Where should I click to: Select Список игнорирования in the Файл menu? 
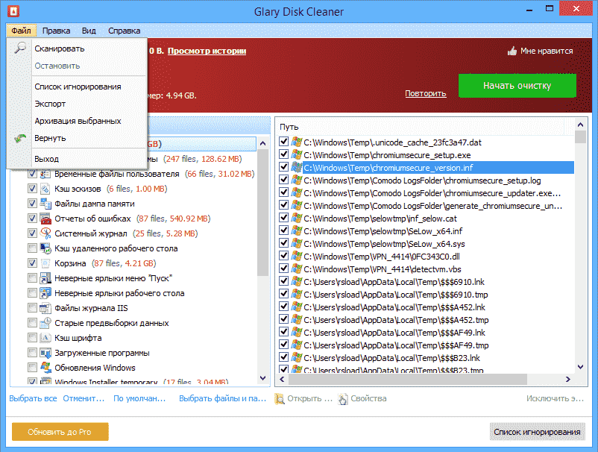tap(78, 87)
